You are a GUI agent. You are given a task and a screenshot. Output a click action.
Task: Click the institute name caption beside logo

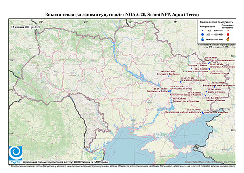click(x=66, y=162)
